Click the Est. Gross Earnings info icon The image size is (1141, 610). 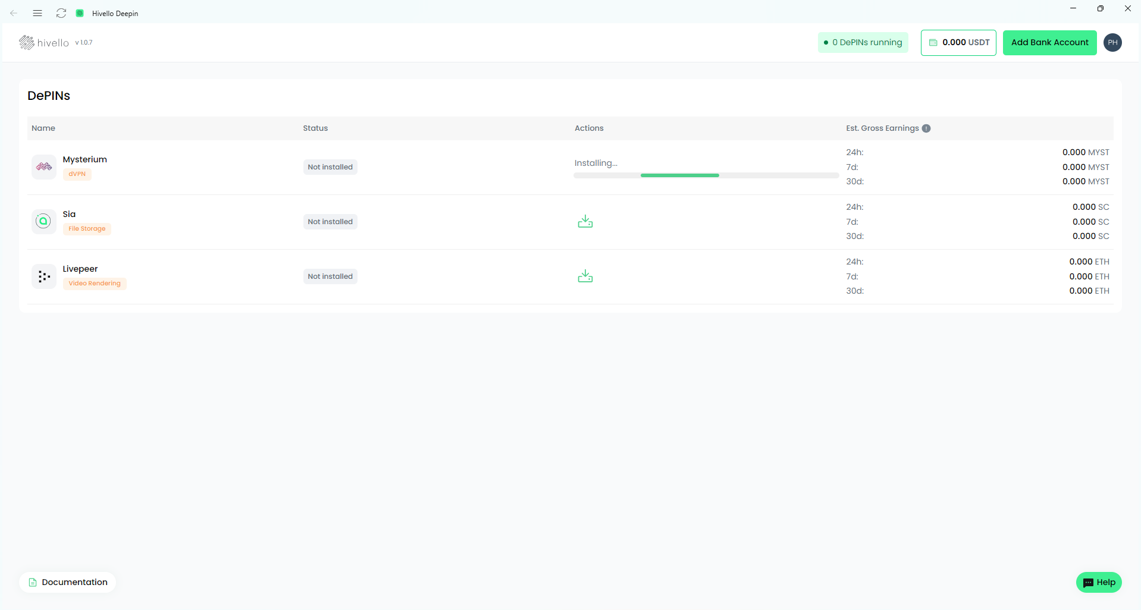tap(926, 128)
